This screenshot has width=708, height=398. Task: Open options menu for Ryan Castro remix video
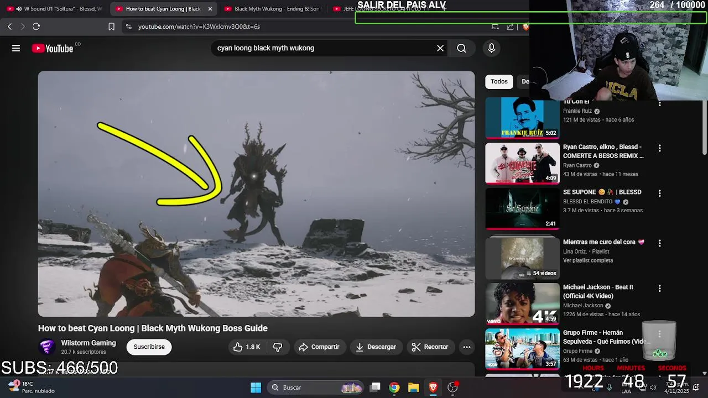coord(659,148)
